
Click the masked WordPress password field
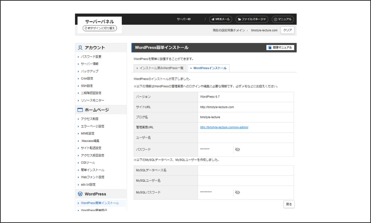(x=205, y=149)
